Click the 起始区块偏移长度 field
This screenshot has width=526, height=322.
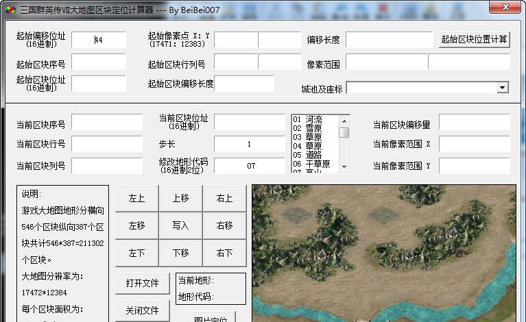pos(244,84)
